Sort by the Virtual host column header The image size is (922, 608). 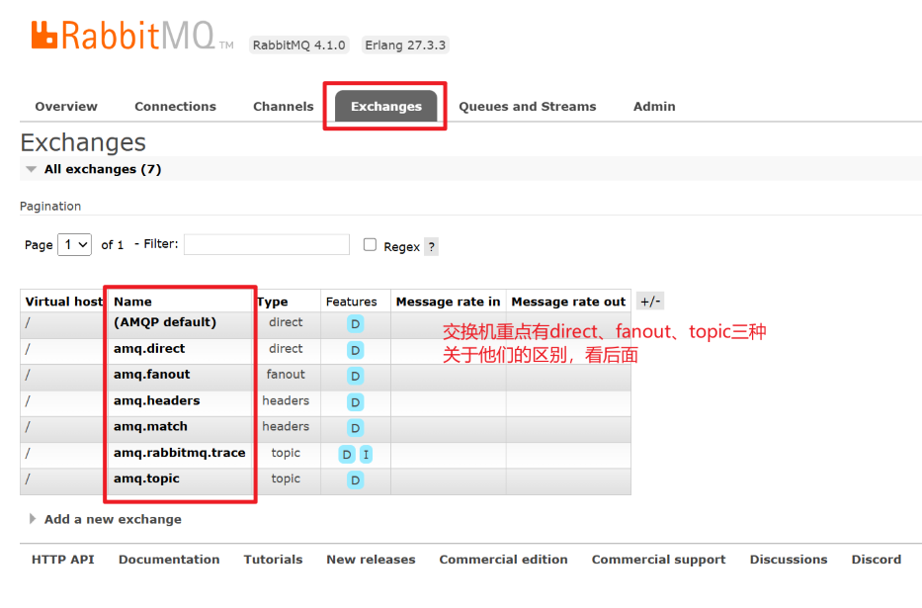[x=64, y=302]
